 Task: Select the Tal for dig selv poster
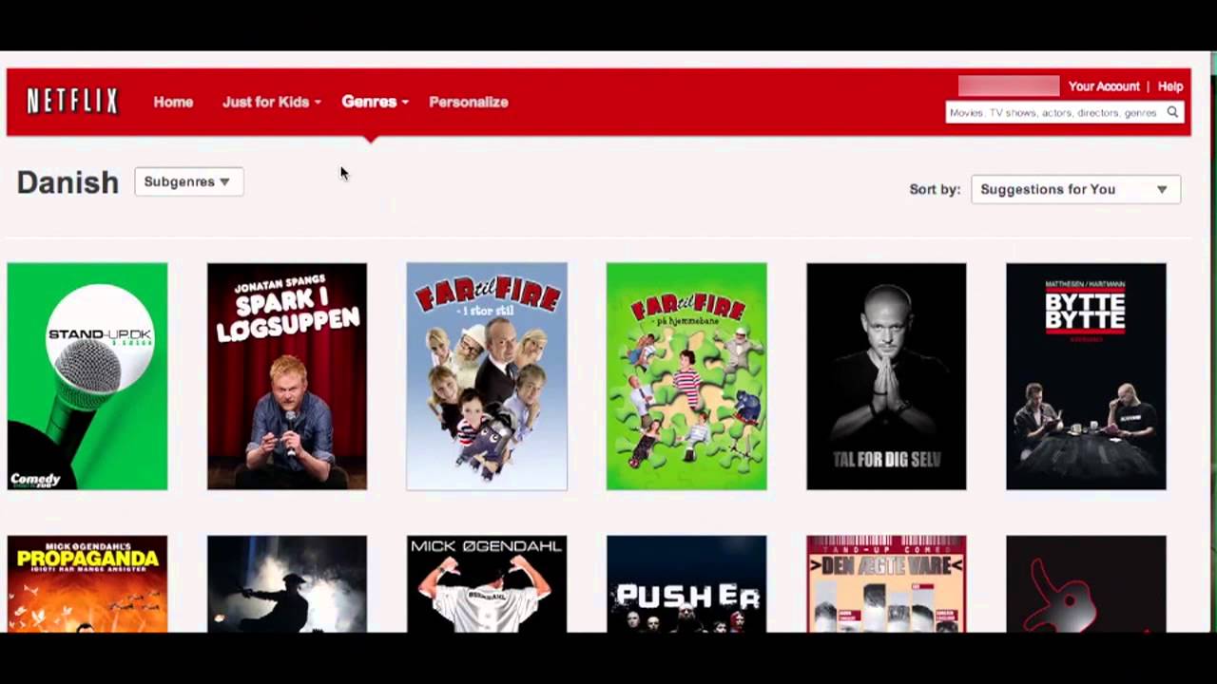point(886,376)
